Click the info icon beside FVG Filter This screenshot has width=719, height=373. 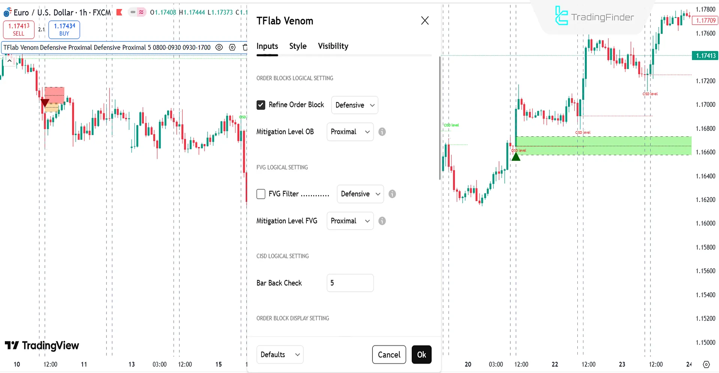pos(392,194)
